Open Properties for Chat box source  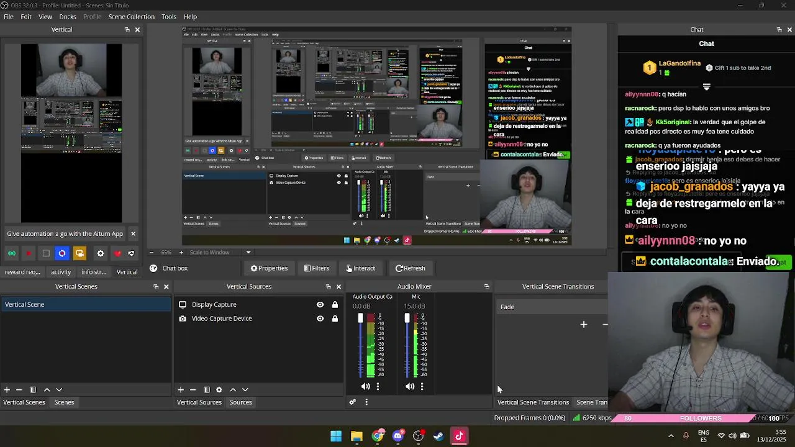(269, 268)
